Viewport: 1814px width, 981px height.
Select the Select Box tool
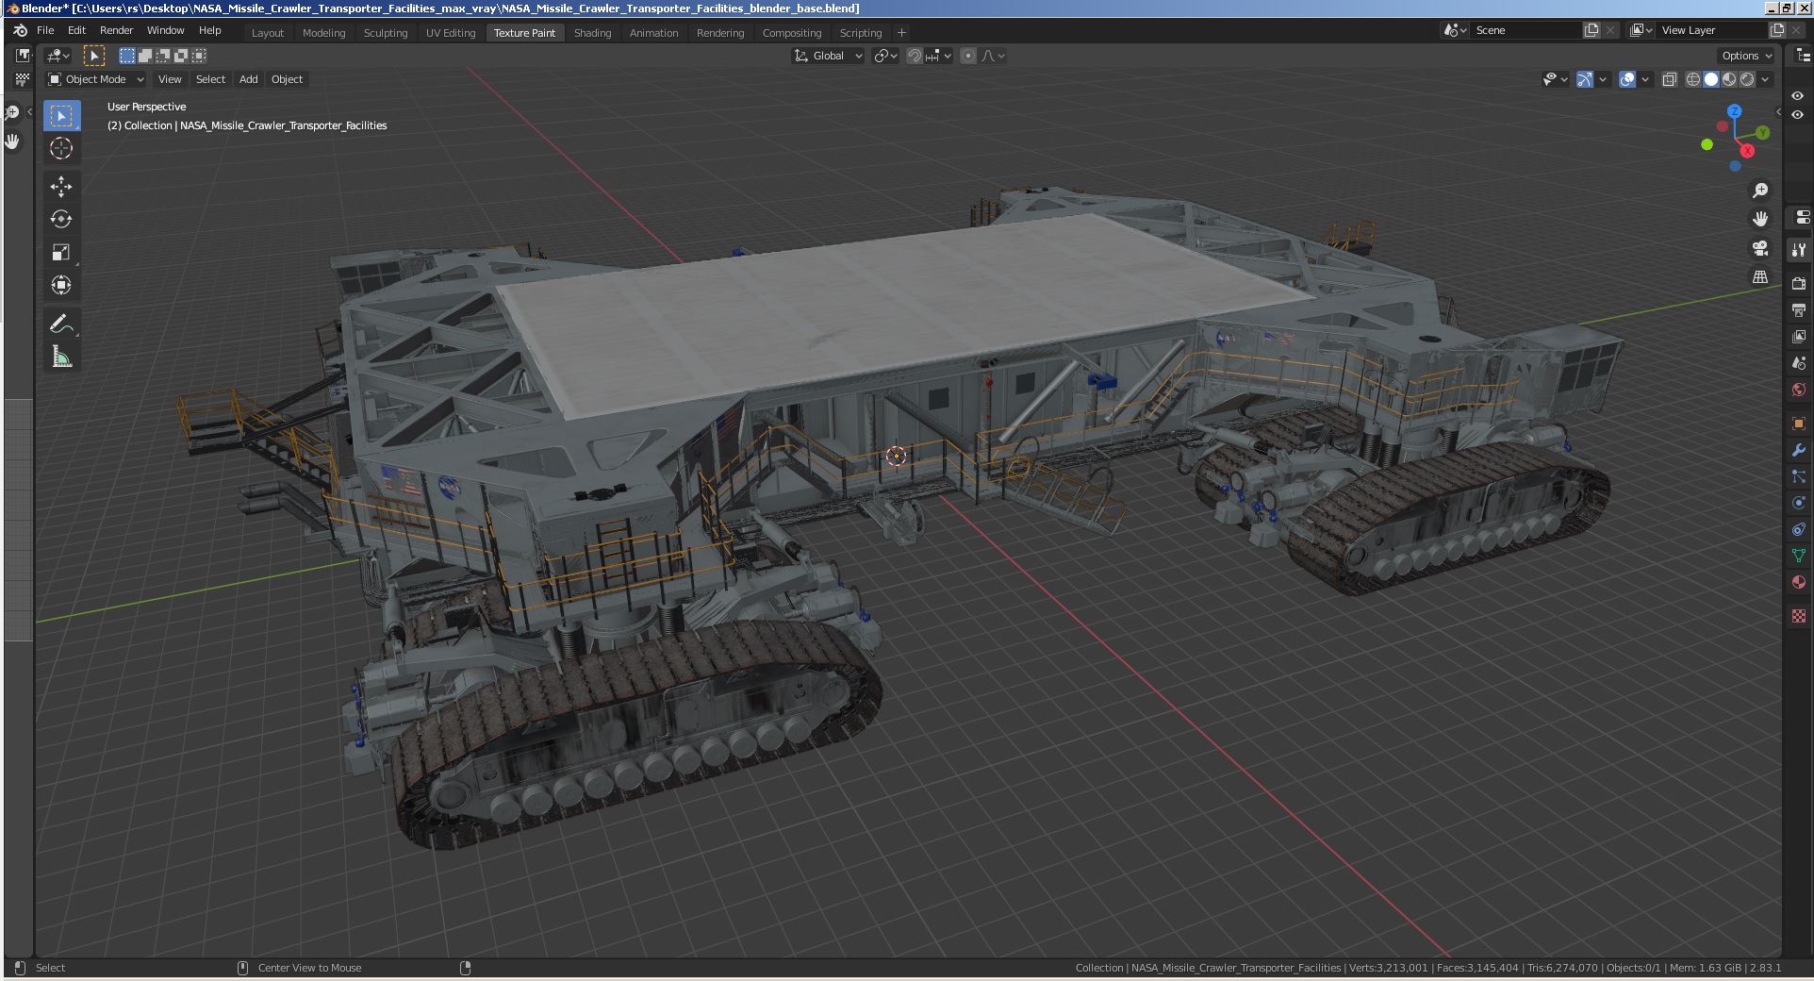pyautogui.click(x=61, y=116)
